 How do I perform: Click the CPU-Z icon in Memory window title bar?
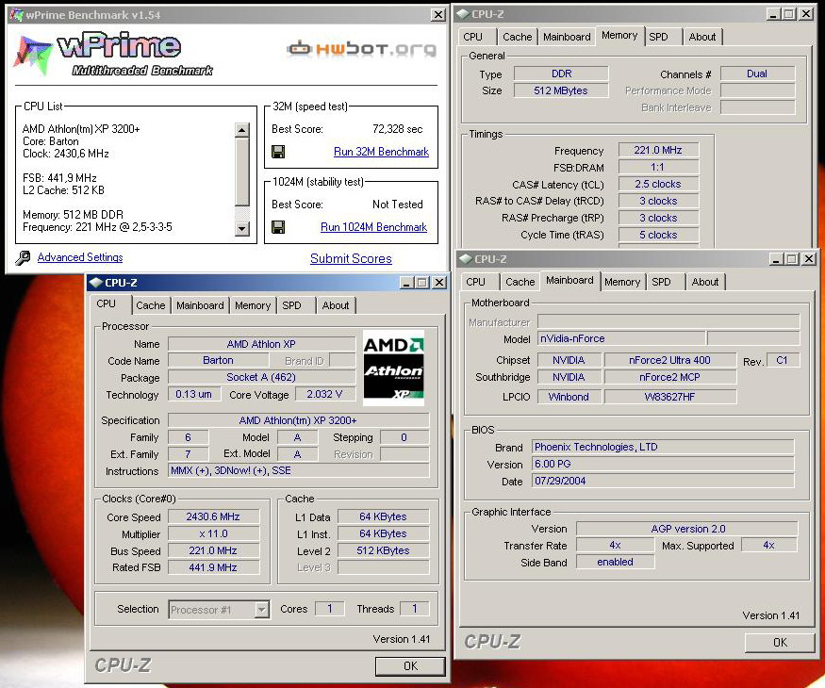[x=463, y=14]
